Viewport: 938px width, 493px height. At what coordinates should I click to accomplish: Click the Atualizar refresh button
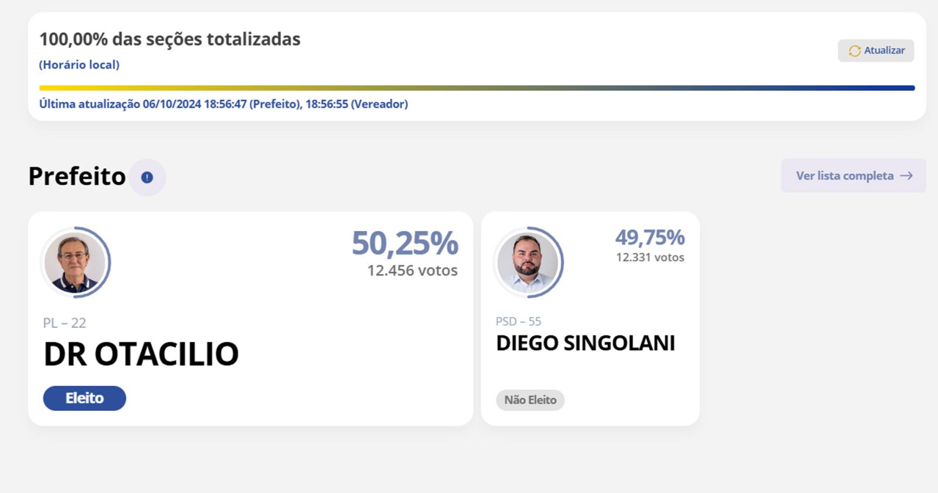point(876,50)
